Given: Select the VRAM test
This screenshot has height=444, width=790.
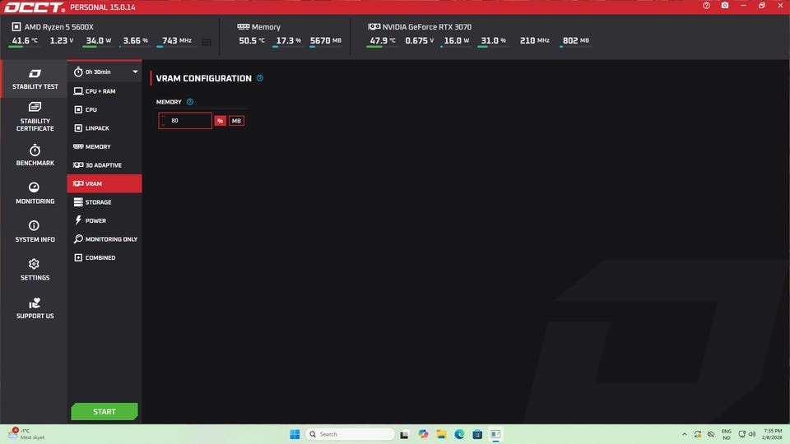Looking at the screenshot, I should [x=105, y=183].
